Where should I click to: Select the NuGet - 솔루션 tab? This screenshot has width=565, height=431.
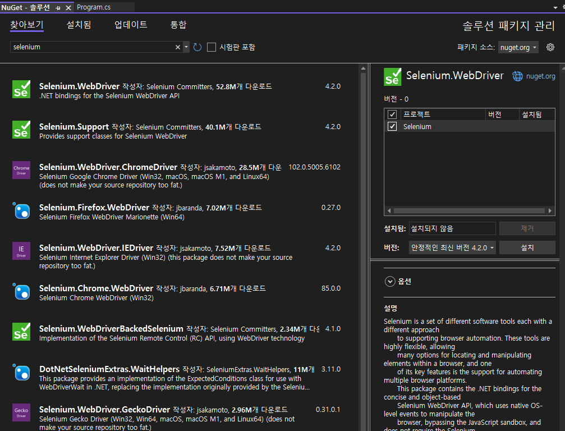pyautogui.click(x=26, y=7)
